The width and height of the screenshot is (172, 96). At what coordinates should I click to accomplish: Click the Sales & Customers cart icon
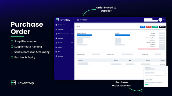56,34
